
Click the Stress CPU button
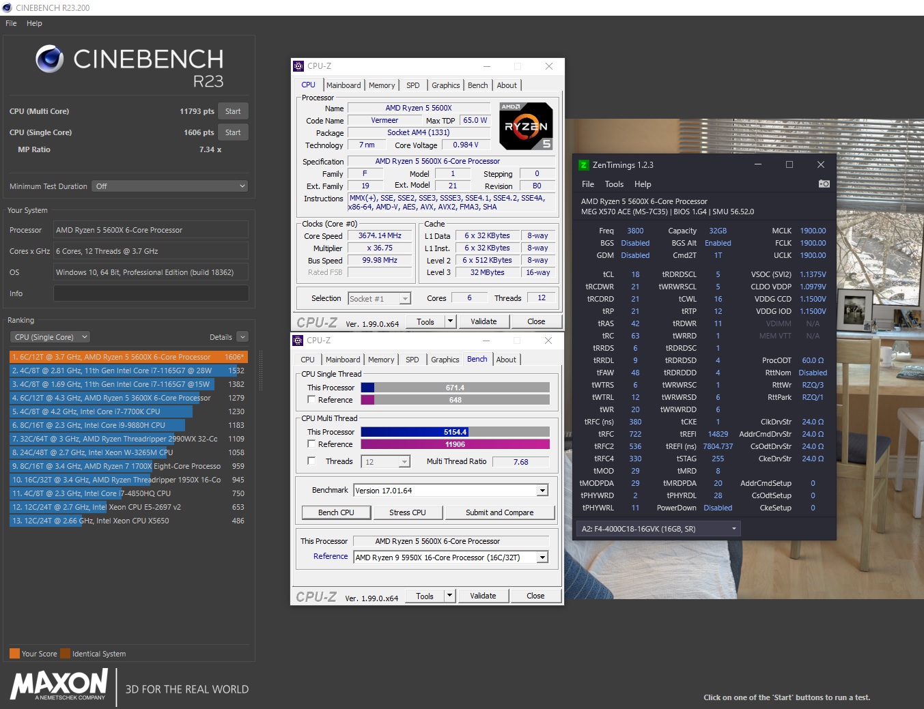point(408,512)
